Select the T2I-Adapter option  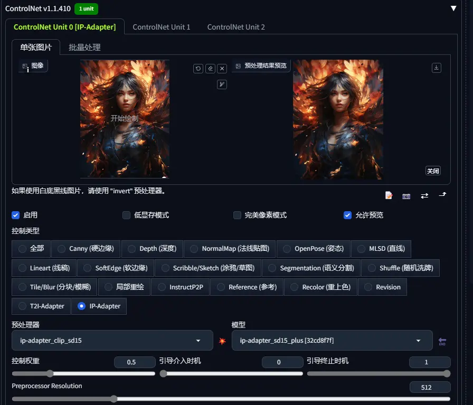pos(41,306)
